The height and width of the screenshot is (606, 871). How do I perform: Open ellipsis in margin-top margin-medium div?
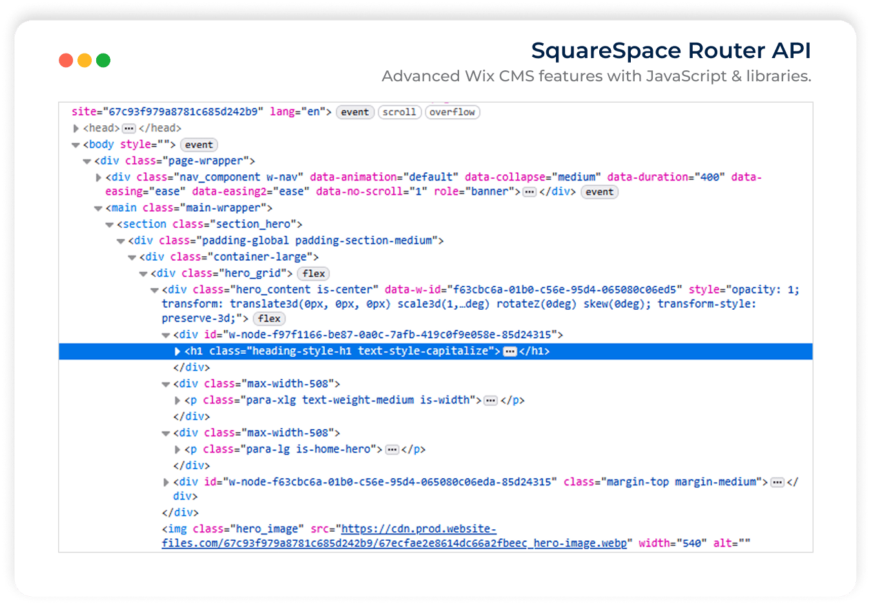click(x=777, y=482)
